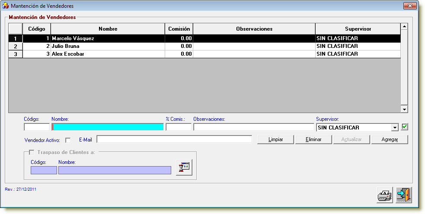Screen dimensions: 425x214
Task: Click the Observaciones column header
Action: pos(254,29)
